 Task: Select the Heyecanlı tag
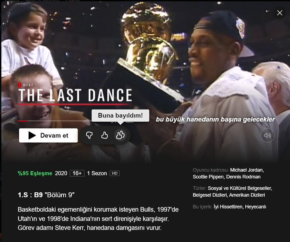pos(256,207)
